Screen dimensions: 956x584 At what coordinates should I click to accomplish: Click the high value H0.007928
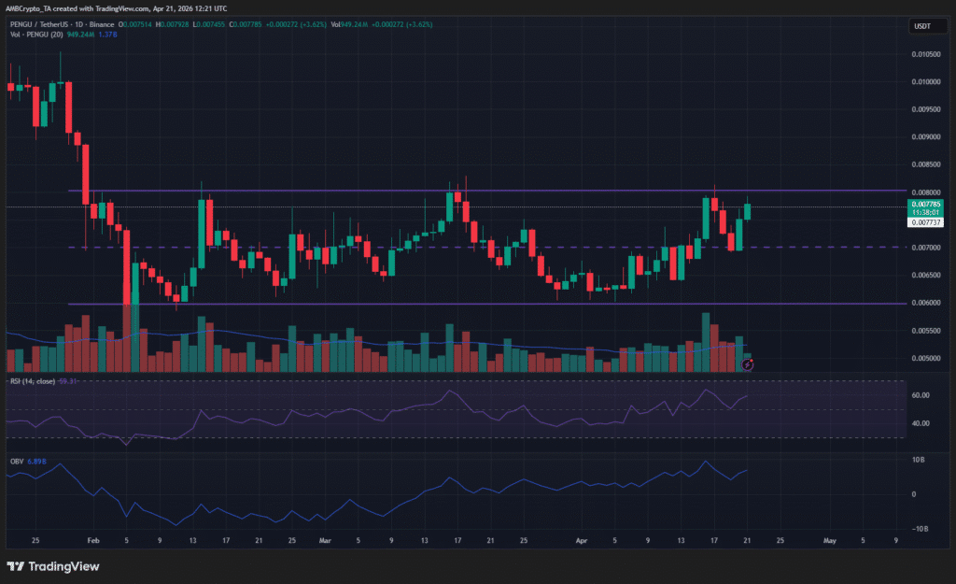(x=172, y=24)
